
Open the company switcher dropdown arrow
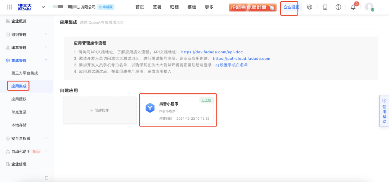[43, 7]
